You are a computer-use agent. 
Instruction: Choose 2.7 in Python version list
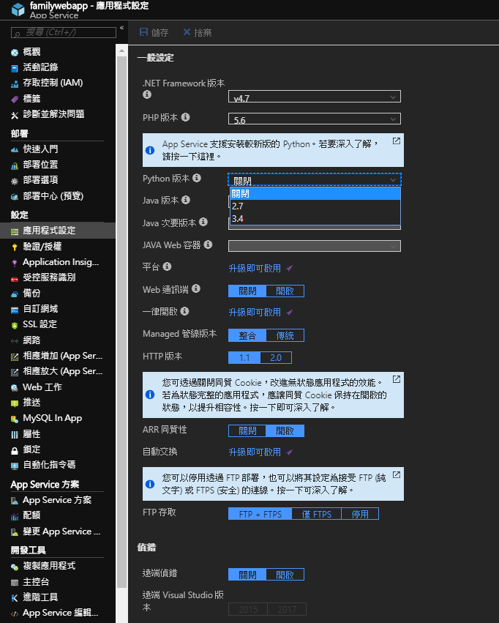tap(315, 206)
